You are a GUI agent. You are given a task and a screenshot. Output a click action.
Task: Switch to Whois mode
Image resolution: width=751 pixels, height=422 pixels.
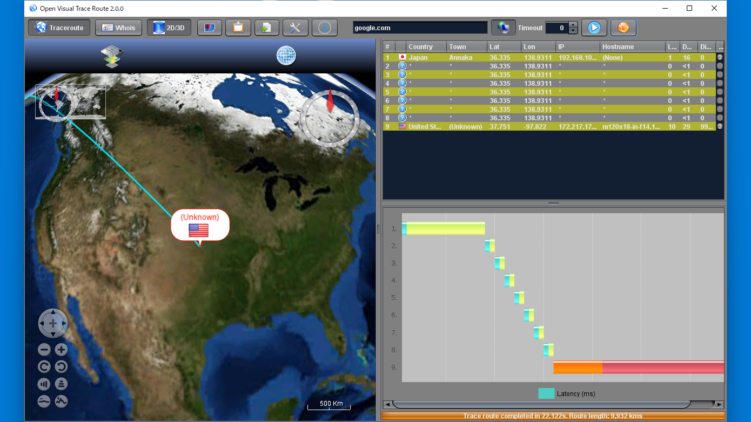pyautogui.click(x=119, y=28)
